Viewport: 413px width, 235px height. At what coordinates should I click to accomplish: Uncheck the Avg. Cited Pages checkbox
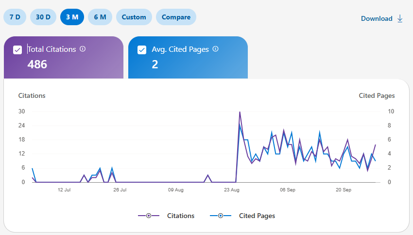[x=142, y=50]
